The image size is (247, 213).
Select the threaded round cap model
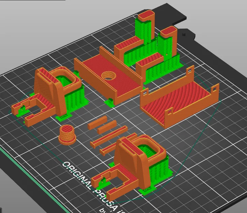coord(67,135)
